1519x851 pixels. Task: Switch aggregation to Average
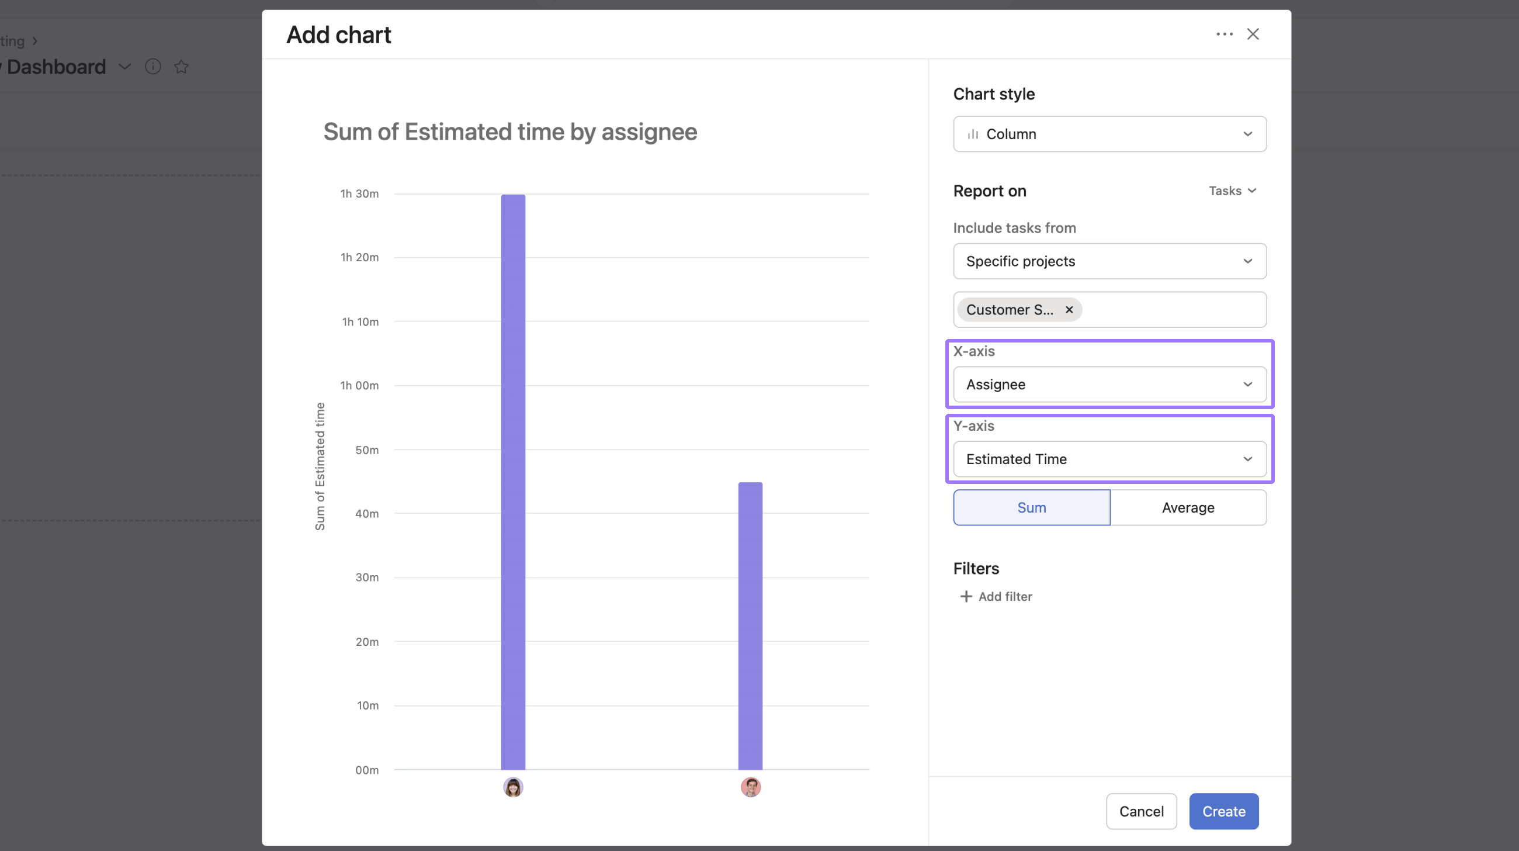coord(1188,507)
